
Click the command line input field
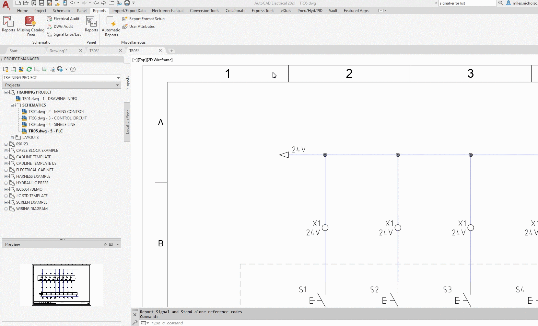344,323
